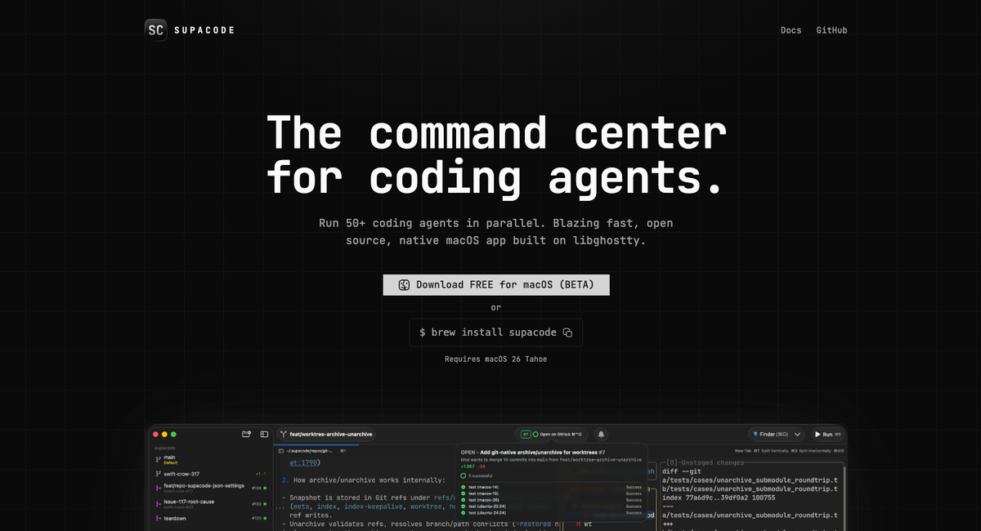Click the Run button with play icon
The width and height of the screenshot is (981, 531).
click(x=827, y=435)
